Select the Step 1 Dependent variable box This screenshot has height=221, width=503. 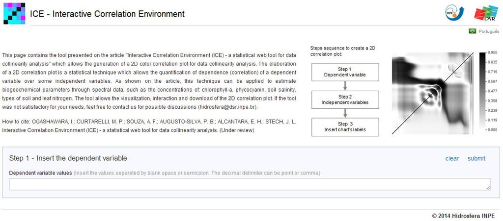[345, 72]
